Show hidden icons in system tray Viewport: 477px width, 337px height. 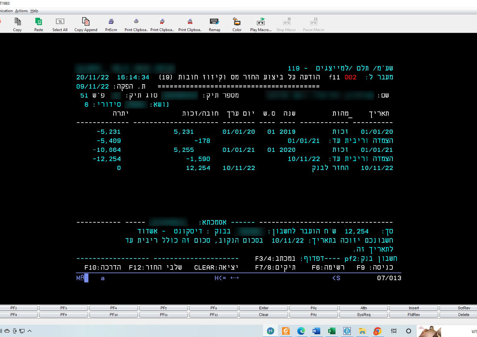click(30, 331)
